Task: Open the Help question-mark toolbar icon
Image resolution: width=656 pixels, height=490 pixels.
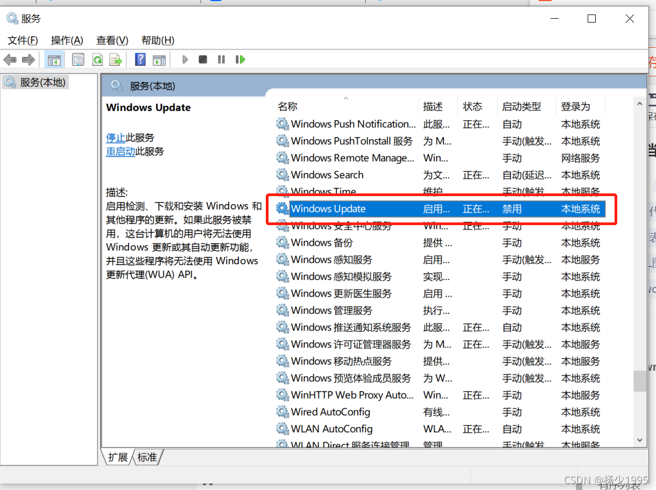Action: click(x=140, y=60)
